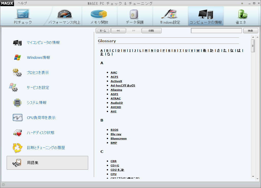The image size is (261, 188).
Task: Open the Bluescreen glossary entry
Action: [119, 138]
